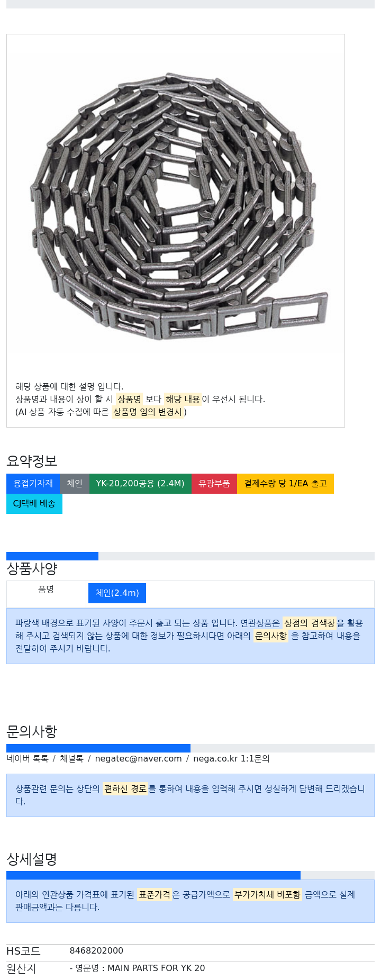Click the gray 체인 tag

tap(75, 484)
